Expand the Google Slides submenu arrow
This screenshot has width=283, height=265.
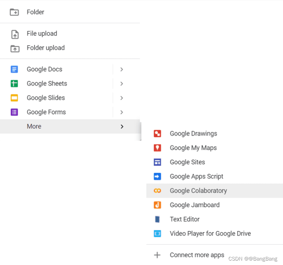(122, 98)
